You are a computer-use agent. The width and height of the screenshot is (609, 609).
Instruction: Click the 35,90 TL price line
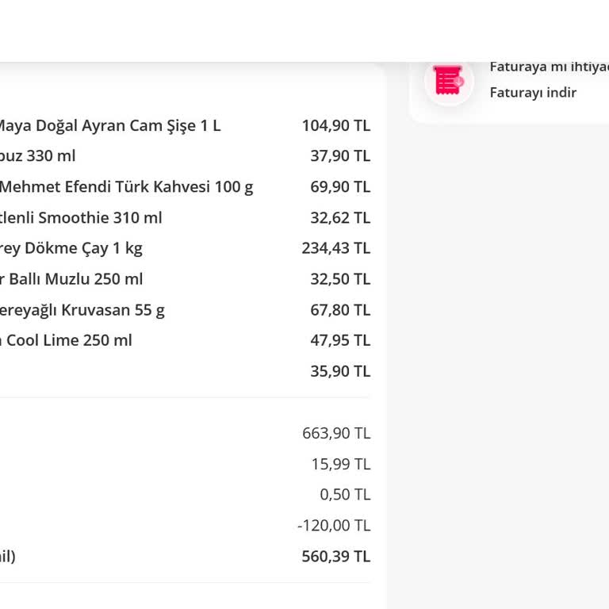click(x=340, y=371)
